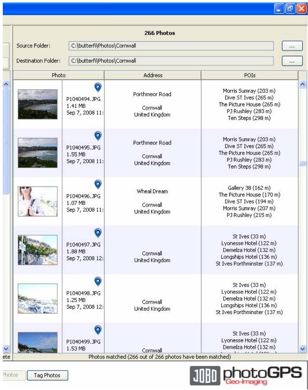
Task: Select the P1040498.JPG harbour thumbnail
Action: tap(38, 298)
